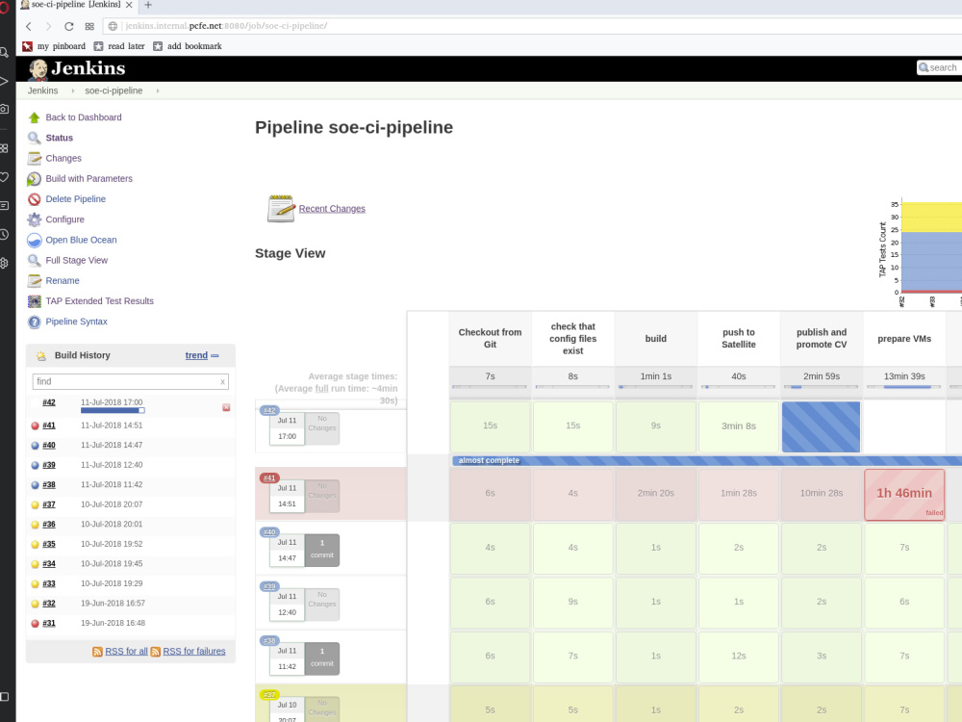Open the RSS for all link
The height and width of the screenshot is (722, 962).
[x=126, y=652]
